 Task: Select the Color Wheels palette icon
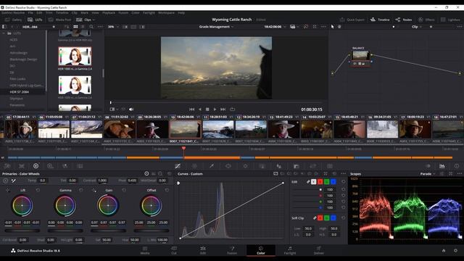(x=36, y=166)
